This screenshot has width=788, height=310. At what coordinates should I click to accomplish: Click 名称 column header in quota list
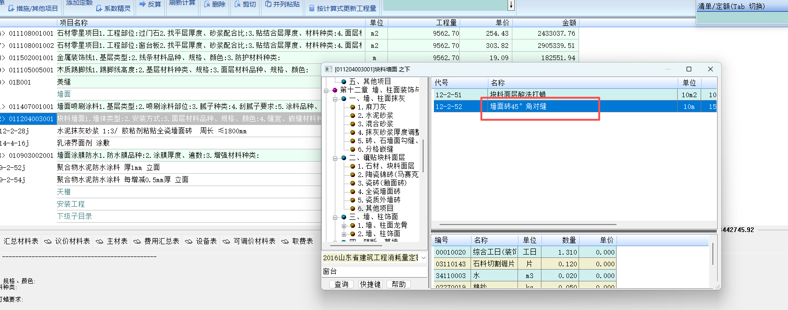[583, 83]
